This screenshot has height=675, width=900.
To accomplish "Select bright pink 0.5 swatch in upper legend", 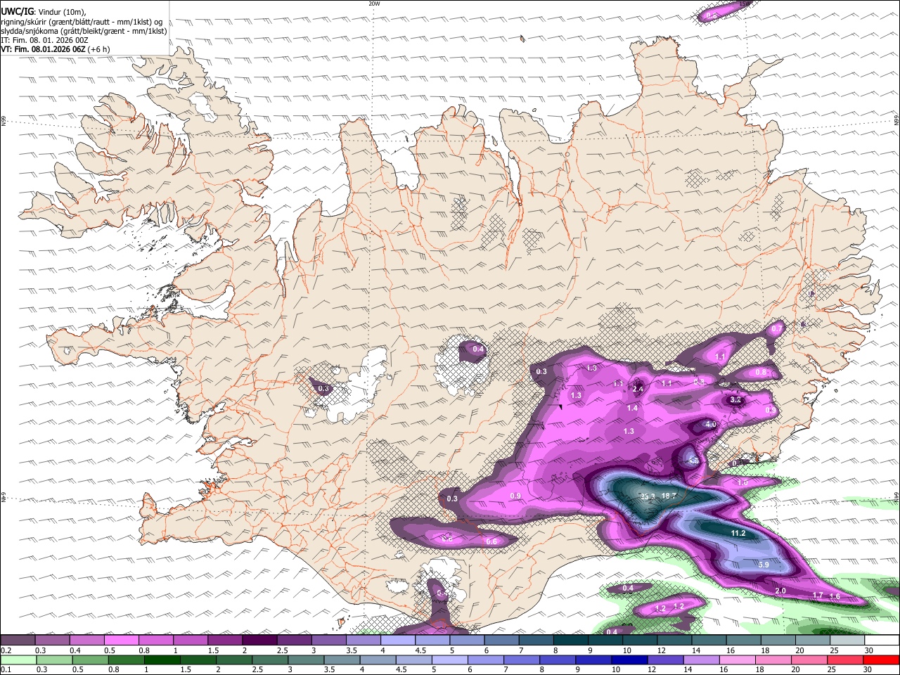I will point(121,641).
